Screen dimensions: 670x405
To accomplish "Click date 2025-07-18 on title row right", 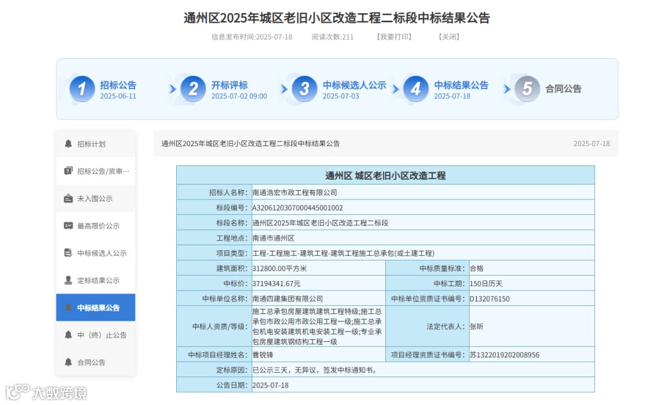I will pyautogui.click(x=591, y=144).
